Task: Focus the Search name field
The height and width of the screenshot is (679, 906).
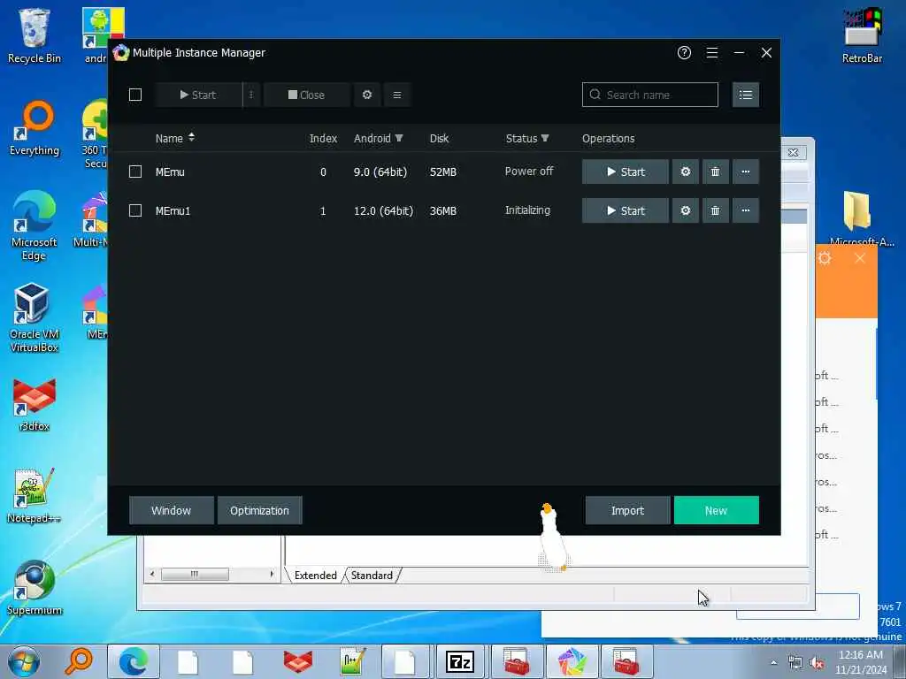Action: point(650,95)
